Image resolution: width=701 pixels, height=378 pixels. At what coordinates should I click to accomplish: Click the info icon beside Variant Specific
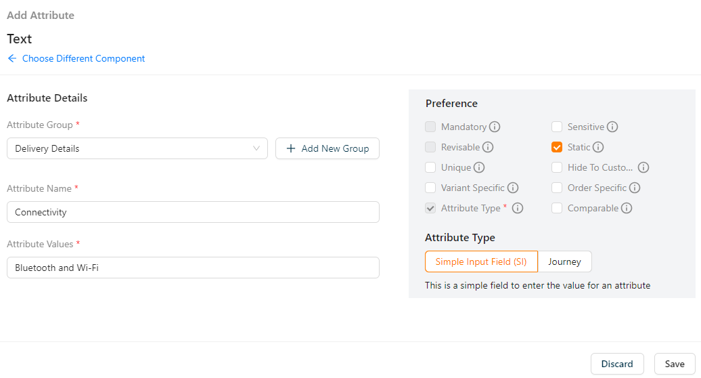[x=513, y=188]
